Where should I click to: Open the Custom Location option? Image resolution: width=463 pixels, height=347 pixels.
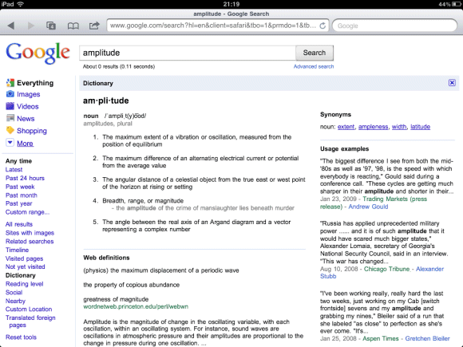(x=29, y=310)
